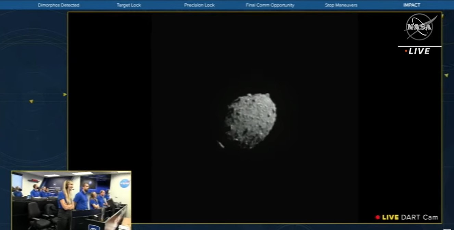Click the yellow arrow on the far left panel

click(31, 101)
